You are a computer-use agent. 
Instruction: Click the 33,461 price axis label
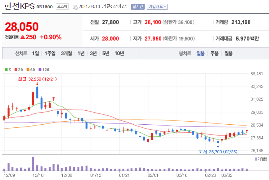[x=257, y=74]
